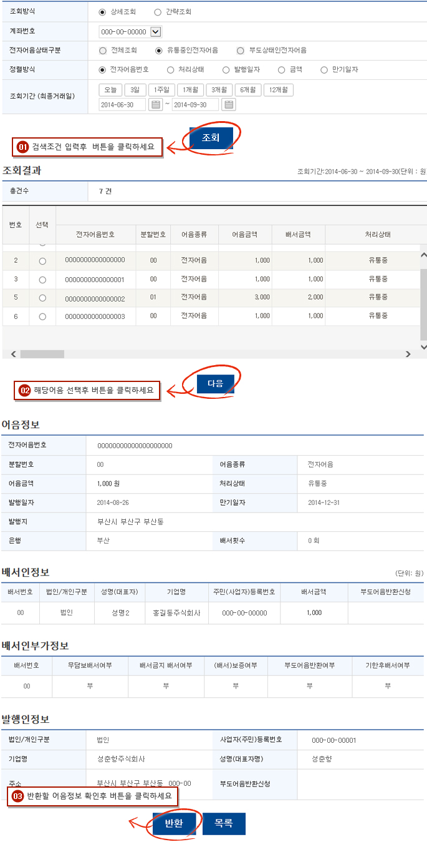The image size is (427, 847).
Task: Sort by 전자어음번호 radio
Action: [x=102, y=70]
